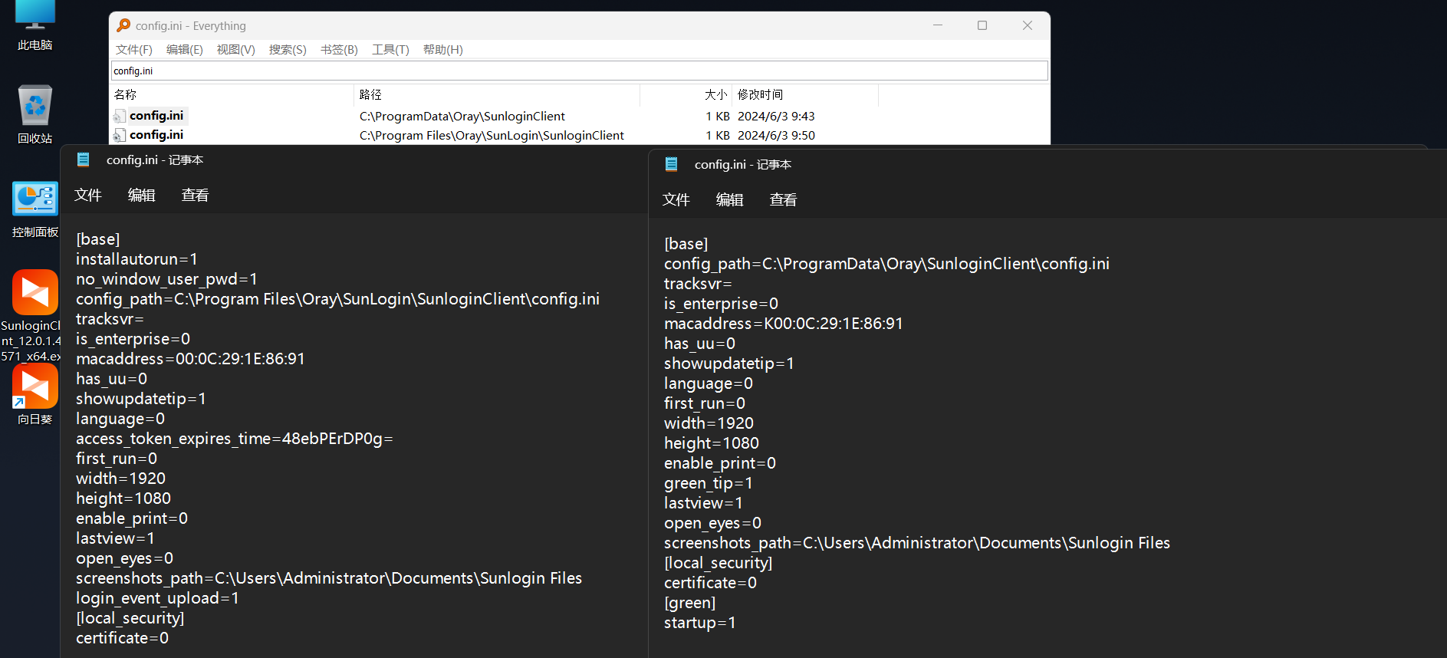Viewport: 1447px width, 658px height.
Task: Click the green_tip=1 line in right Notepad
Action: [709, 483]
